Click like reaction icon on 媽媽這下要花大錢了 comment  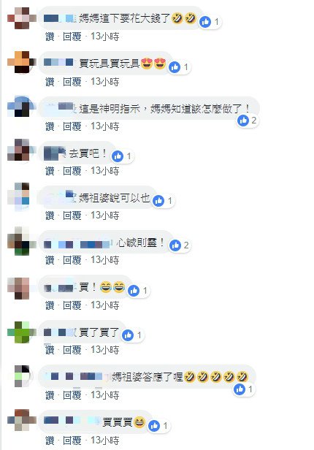[x=205, y=22]
